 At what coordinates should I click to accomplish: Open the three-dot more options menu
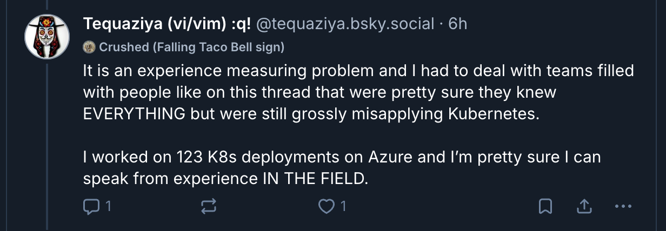[x=623, y=206]
